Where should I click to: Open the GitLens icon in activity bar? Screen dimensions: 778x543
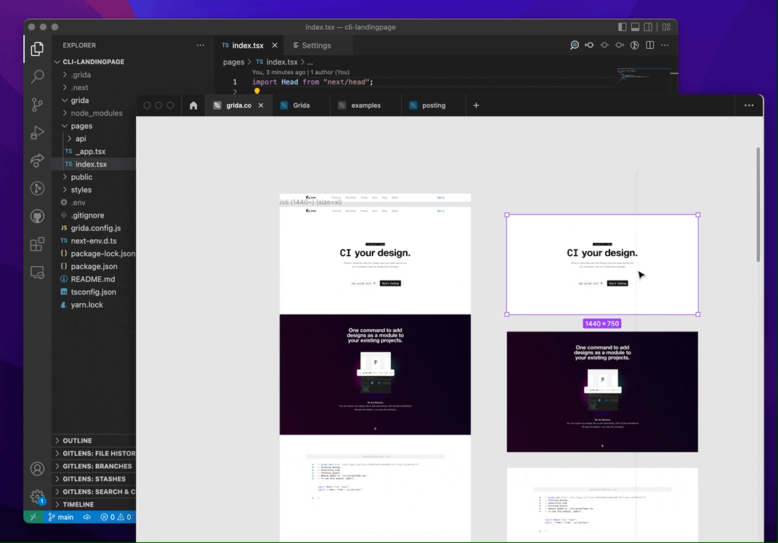click(37, 188)
